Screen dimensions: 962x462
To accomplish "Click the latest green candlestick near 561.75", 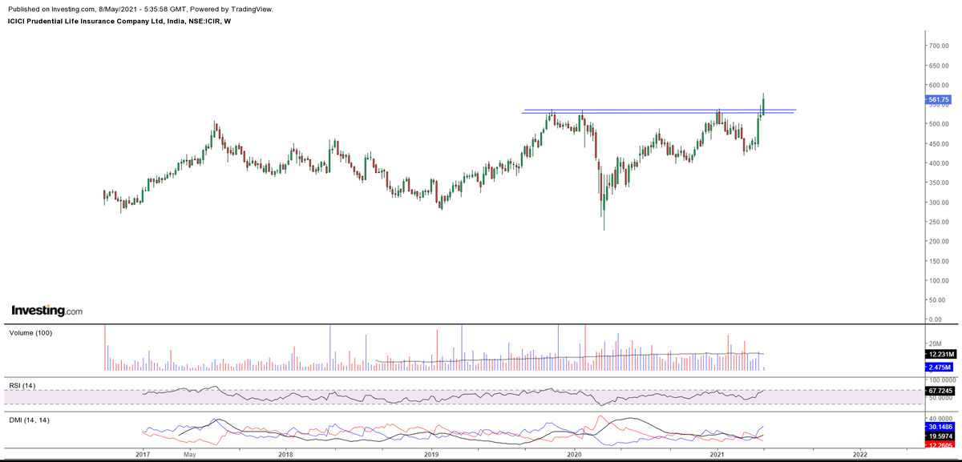I will (763, 104).
